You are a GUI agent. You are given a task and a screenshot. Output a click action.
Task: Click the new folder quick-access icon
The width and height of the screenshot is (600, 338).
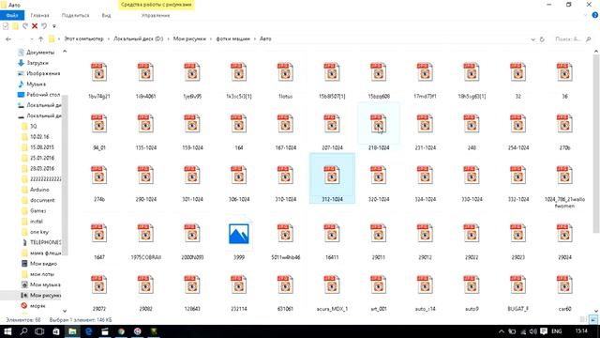click(x=15, y=26)
